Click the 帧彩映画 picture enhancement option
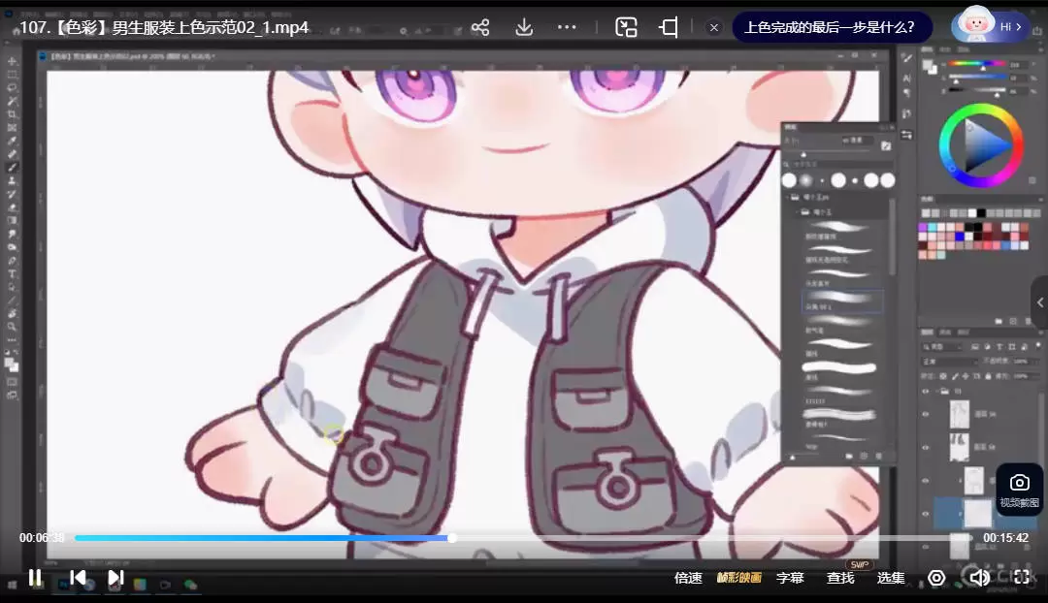 tap(738, 578)
